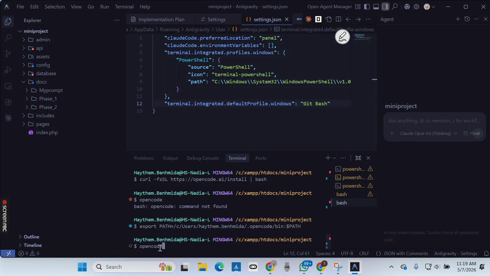Open the Selection menu
Screen dimensions: 490x276
[x=55, y=6]
